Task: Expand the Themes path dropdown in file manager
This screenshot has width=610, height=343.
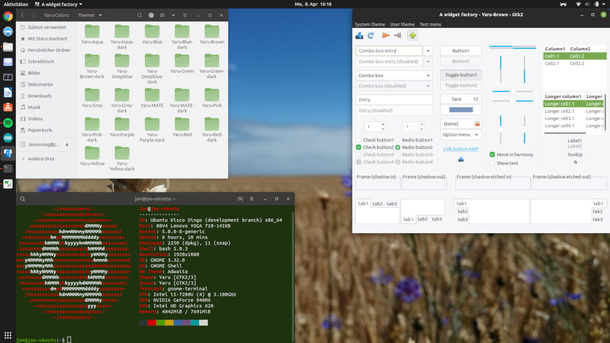Action: 90,15
